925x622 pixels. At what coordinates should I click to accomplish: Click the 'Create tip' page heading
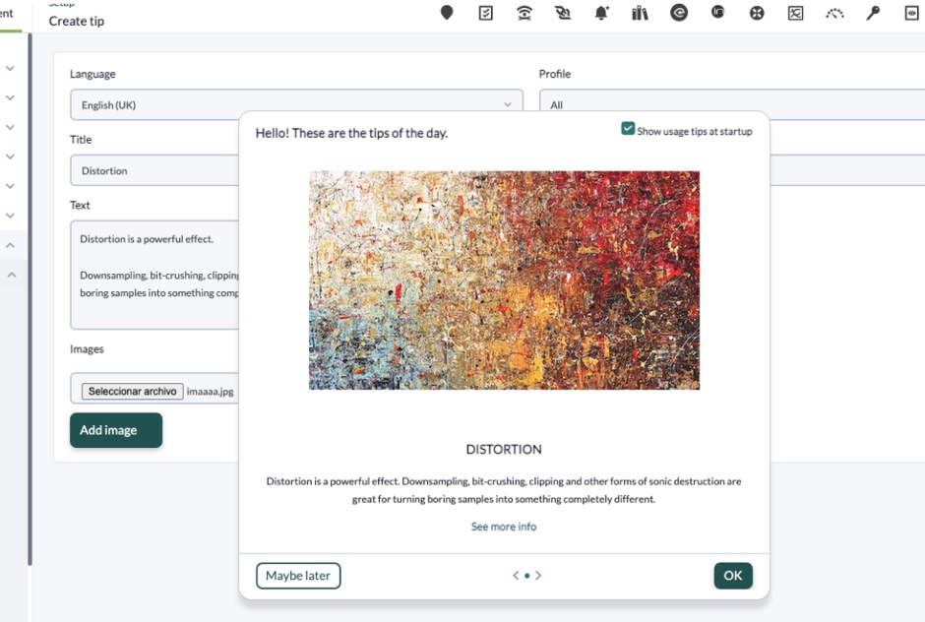[x=77, y=22]
